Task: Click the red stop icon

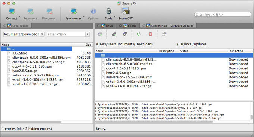Action: 151,34
